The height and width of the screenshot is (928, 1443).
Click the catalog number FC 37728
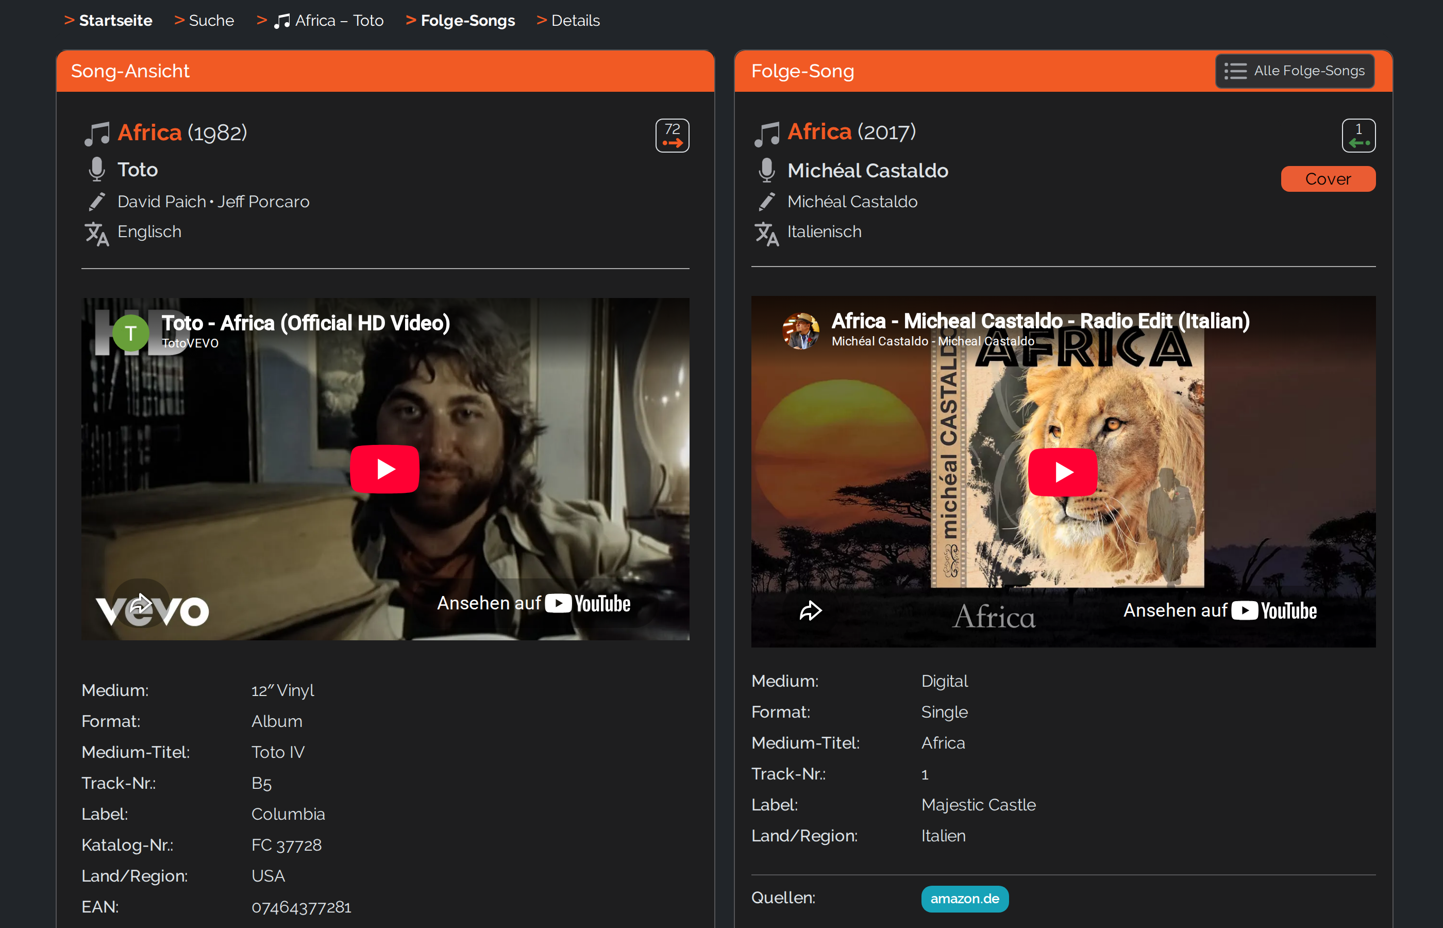pyautogui.click(x=286, y=845)
